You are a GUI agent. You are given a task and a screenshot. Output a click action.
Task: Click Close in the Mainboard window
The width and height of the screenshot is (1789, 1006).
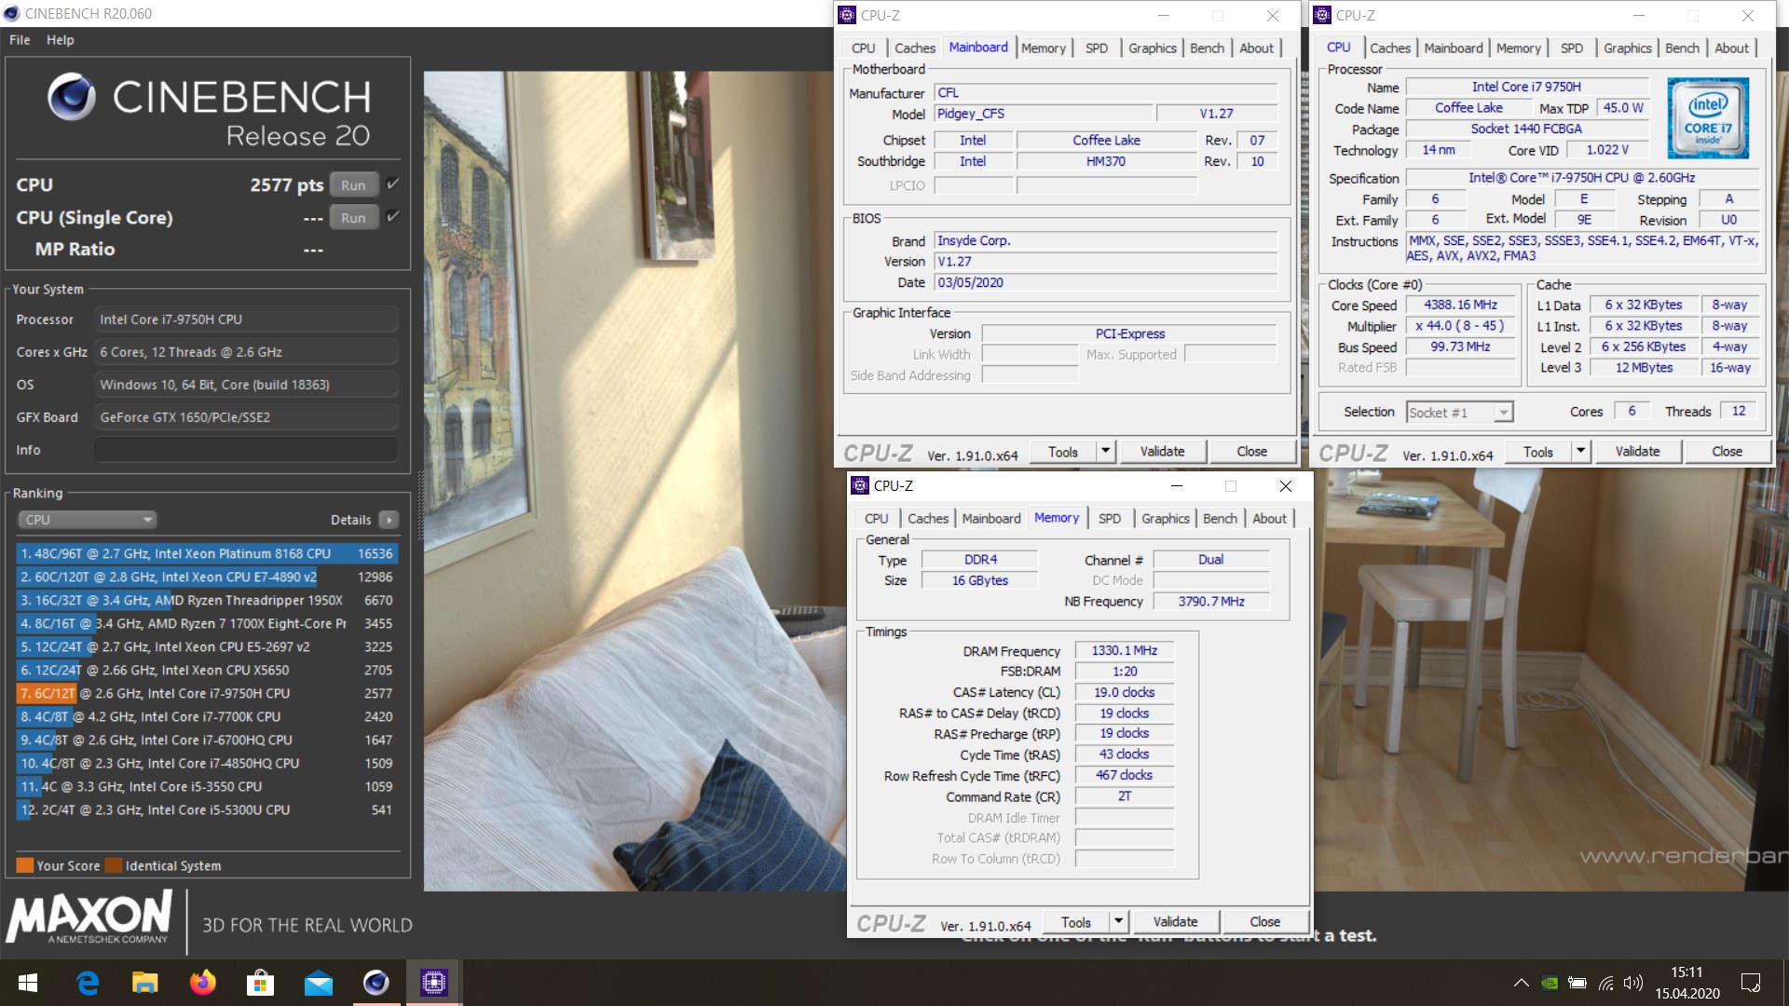[1251, 451]
